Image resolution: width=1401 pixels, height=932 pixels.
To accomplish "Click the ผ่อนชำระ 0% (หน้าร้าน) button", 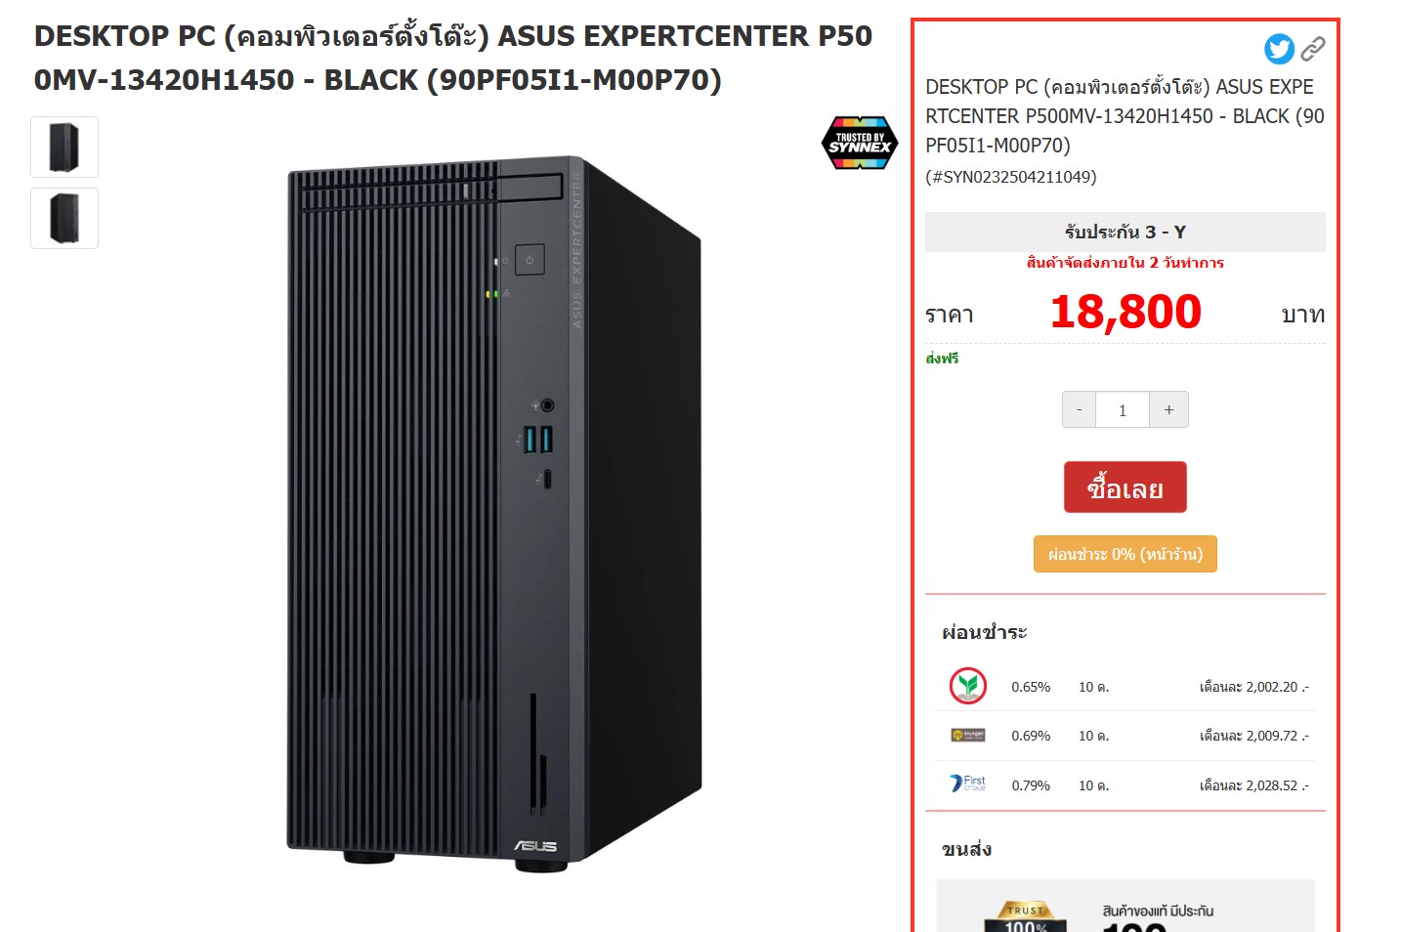I will point(1125,554).
